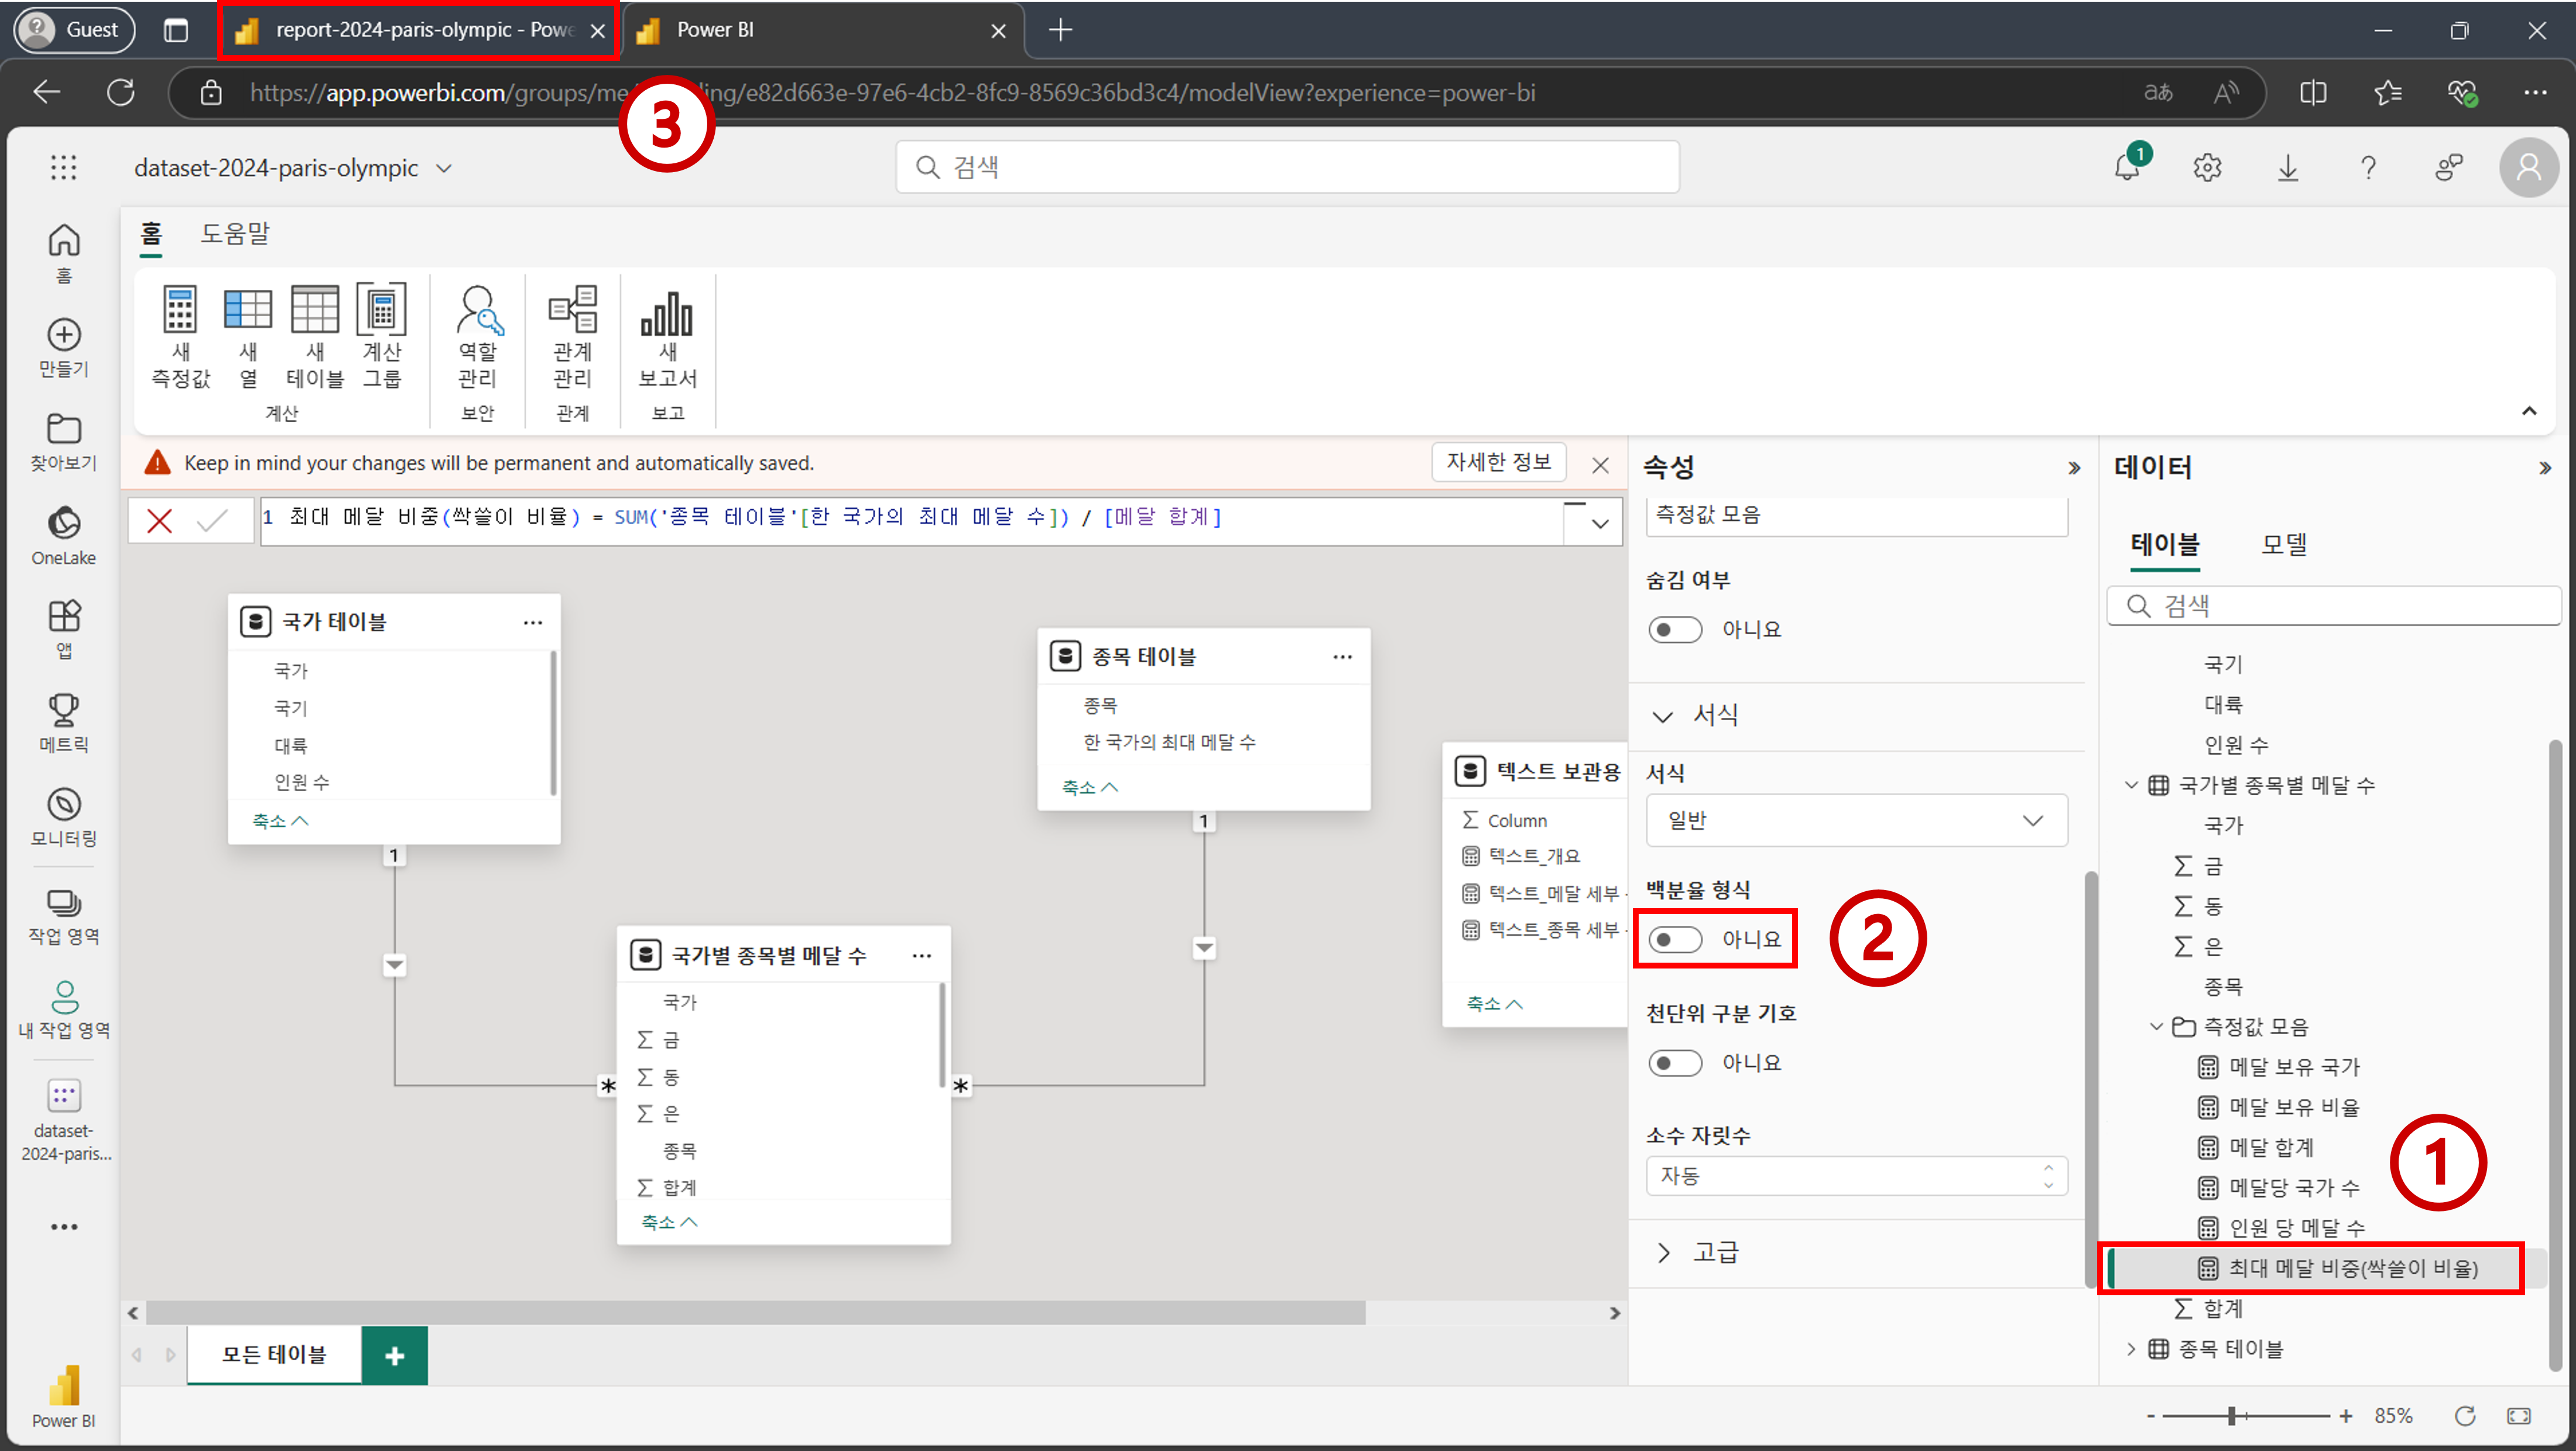Select the 모든 테이블 layout tab
Viewport: 2576px width, 1451px height.
point(274,1354)
